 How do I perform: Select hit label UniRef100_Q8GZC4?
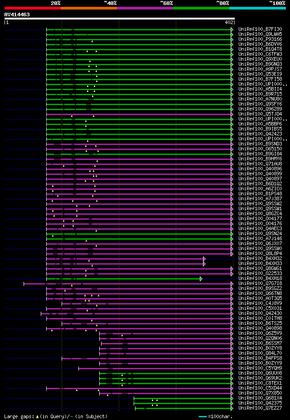point(260,214)
